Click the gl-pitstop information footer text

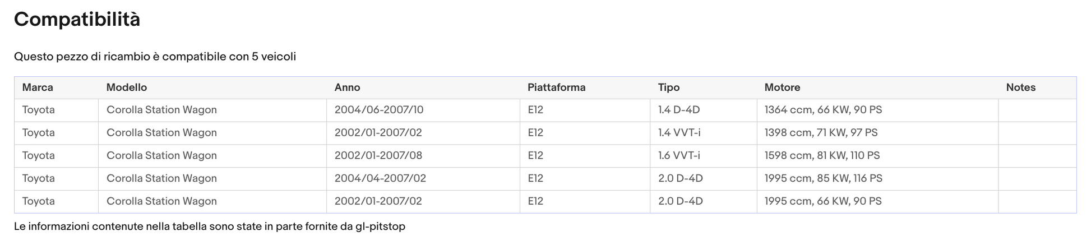click(x=210, y=226)
